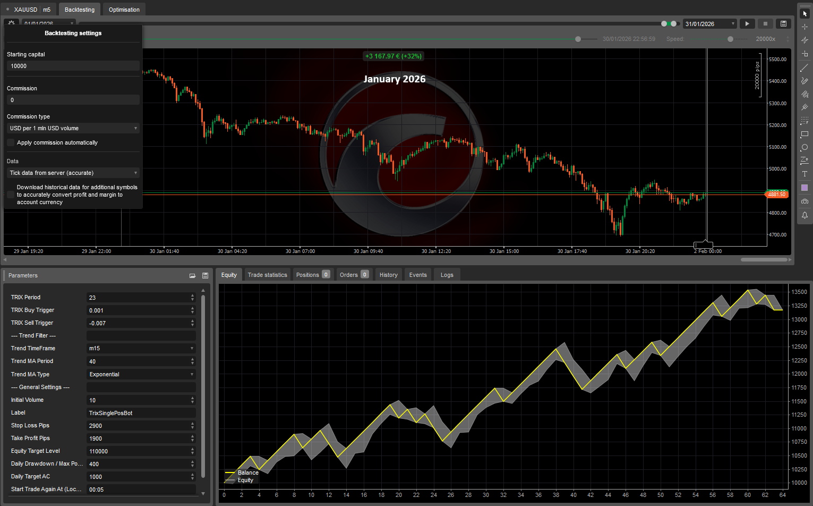Select the ellipse drawing tool
The width and height of the screenshot is (813, 506).
pyautogui.click(x=805, y=147)
